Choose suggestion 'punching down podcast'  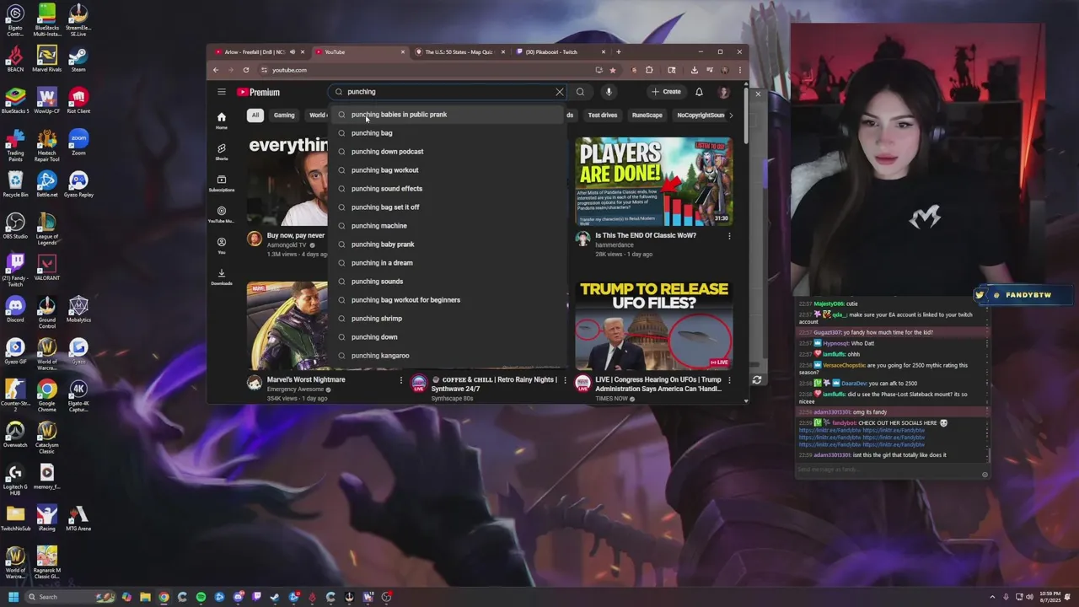pyautogui.click(x=447, y=152)
